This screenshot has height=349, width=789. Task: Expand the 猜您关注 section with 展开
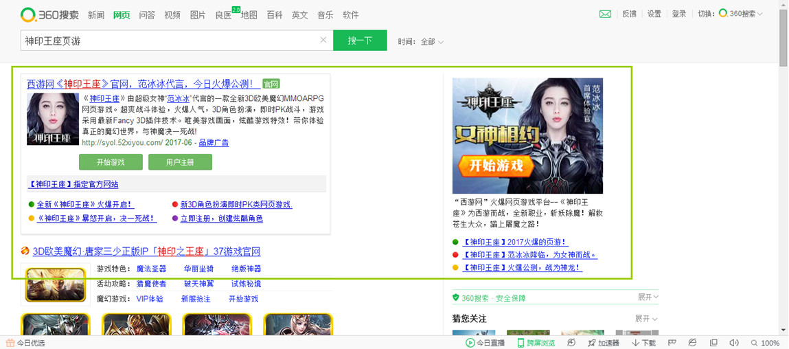point(647,318)
